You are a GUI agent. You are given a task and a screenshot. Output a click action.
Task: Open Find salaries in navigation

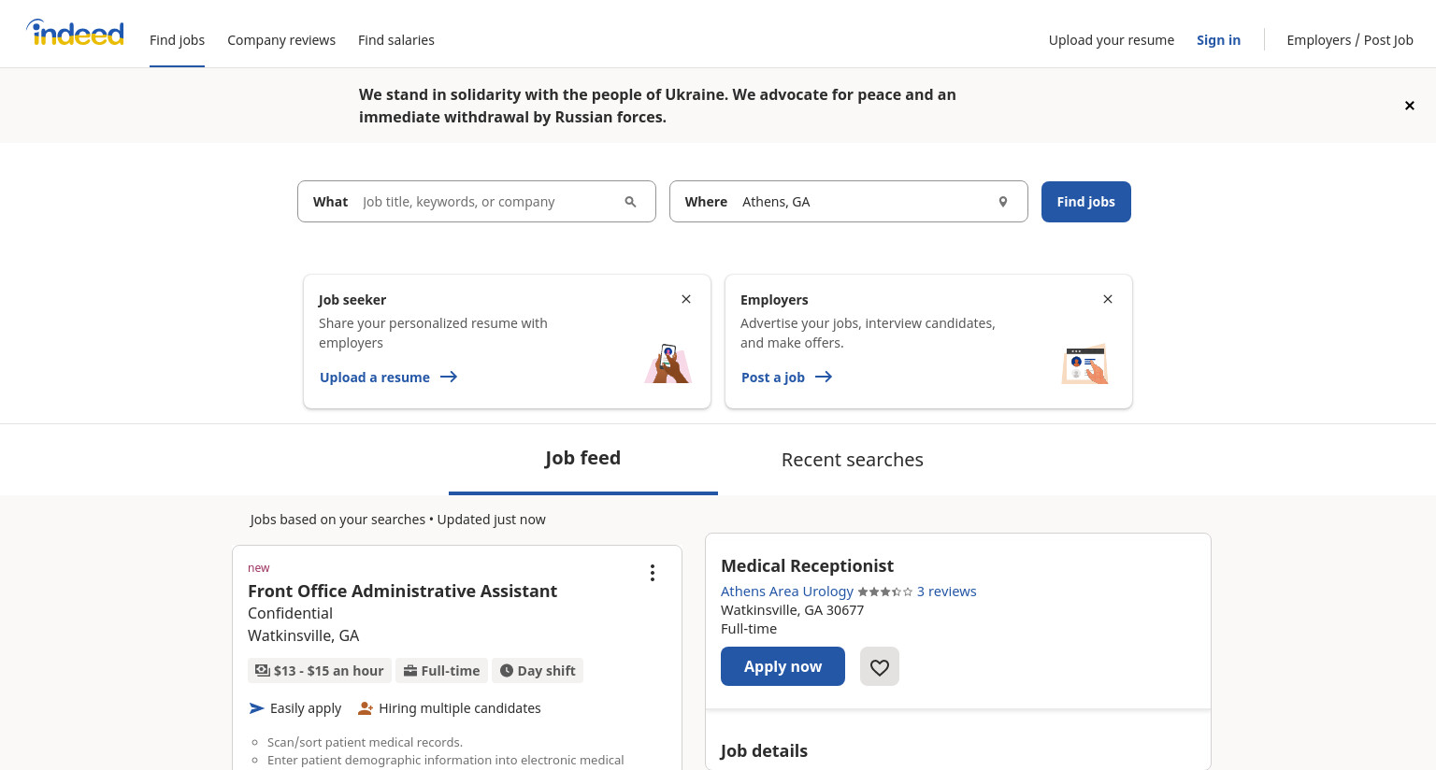click(x=396, y=40)
